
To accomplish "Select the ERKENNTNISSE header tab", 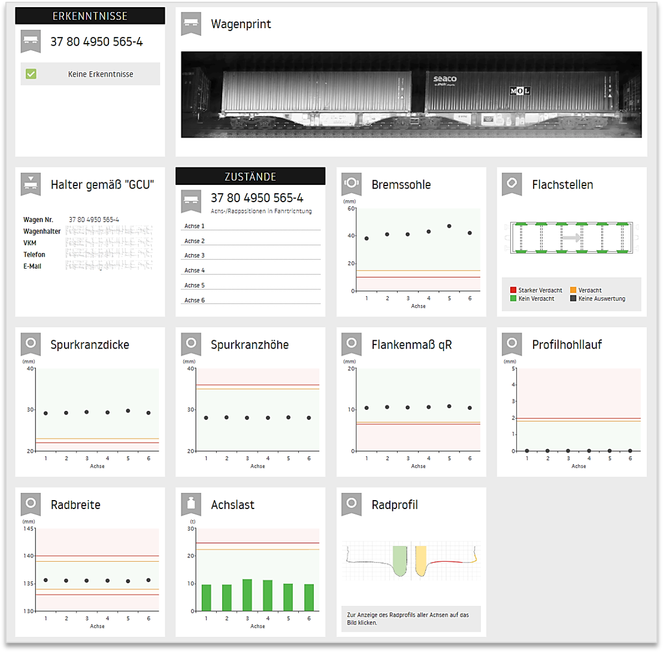I will click(90, 16).
